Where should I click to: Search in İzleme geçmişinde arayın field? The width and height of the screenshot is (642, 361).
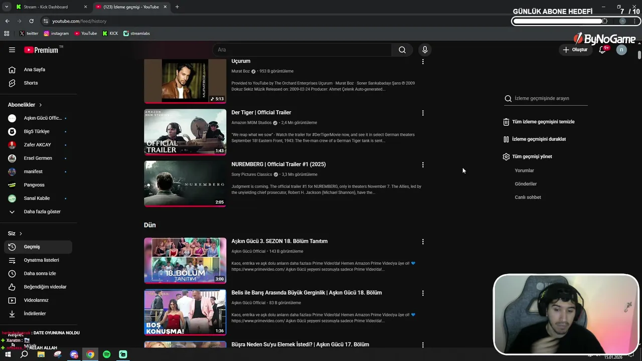point(546,98)
